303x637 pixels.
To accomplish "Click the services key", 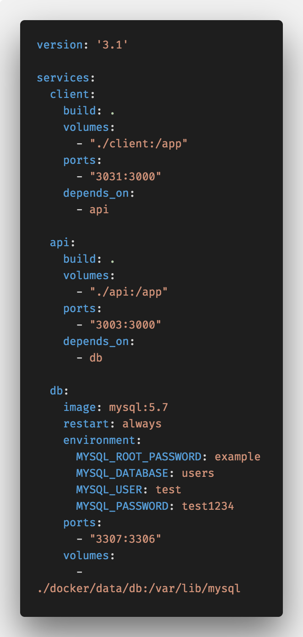I will pos(63,78).
